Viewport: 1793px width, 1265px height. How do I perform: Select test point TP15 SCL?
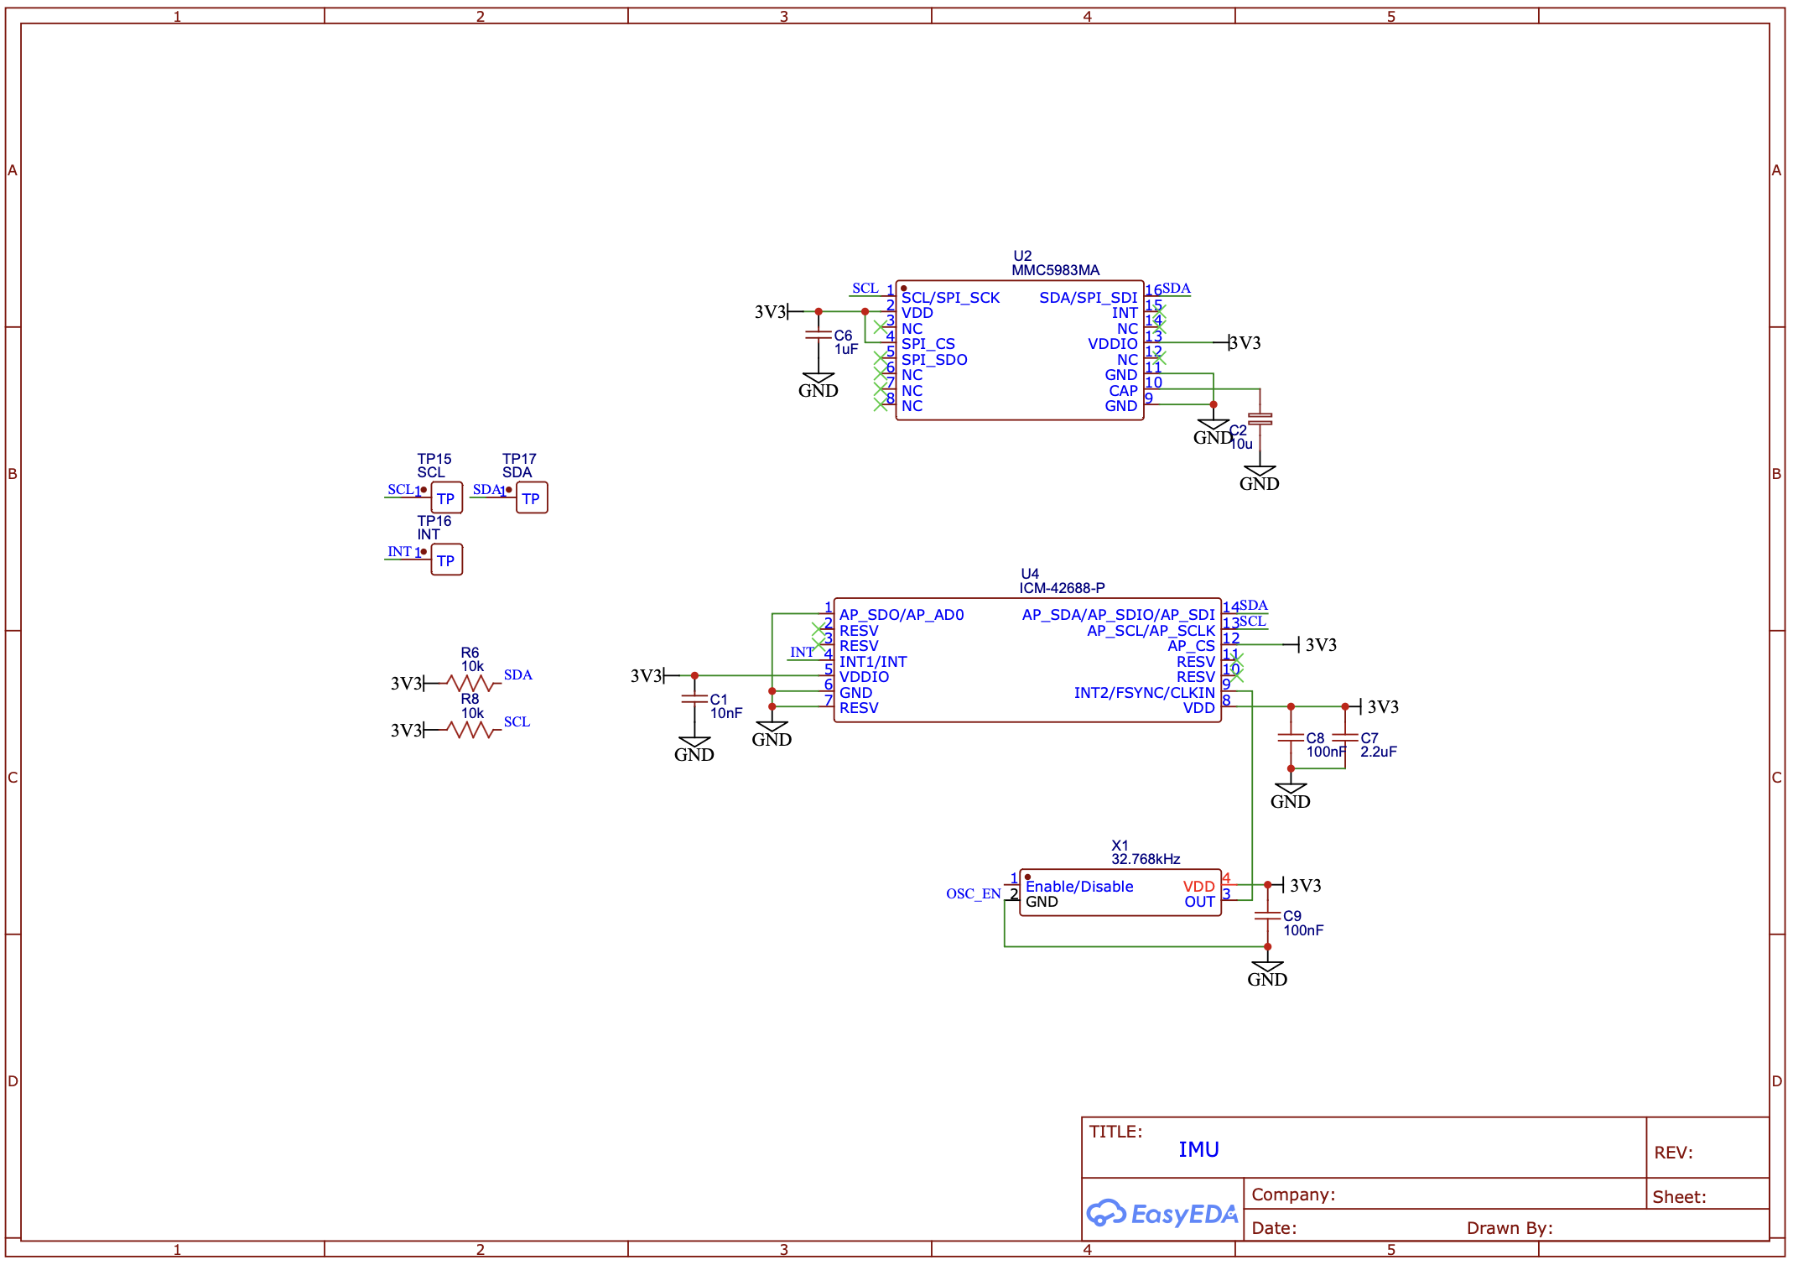(x=445, y=497)
